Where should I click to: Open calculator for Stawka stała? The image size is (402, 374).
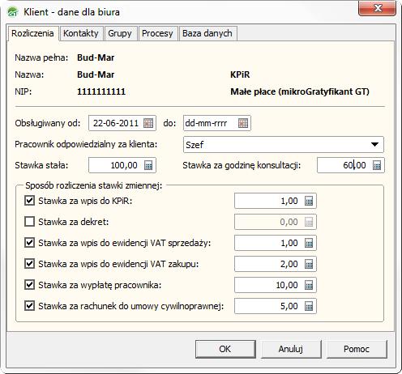pos(148,165)
